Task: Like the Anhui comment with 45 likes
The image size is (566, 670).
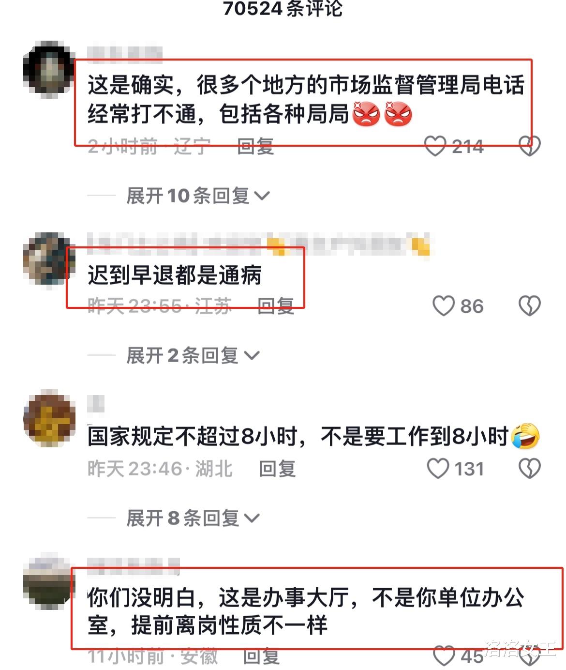Action: (443, 656)
